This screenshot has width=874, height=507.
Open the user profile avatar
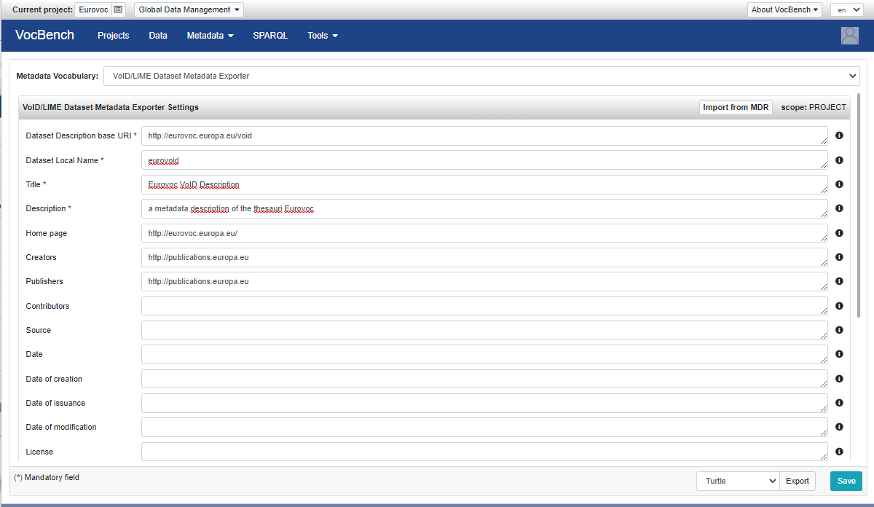pos(850,36)
